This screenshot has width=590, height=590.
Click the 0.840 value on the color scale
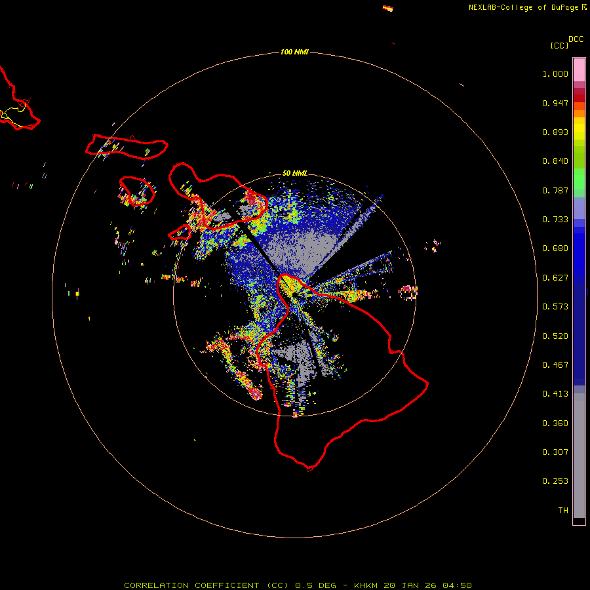[555, 161]
